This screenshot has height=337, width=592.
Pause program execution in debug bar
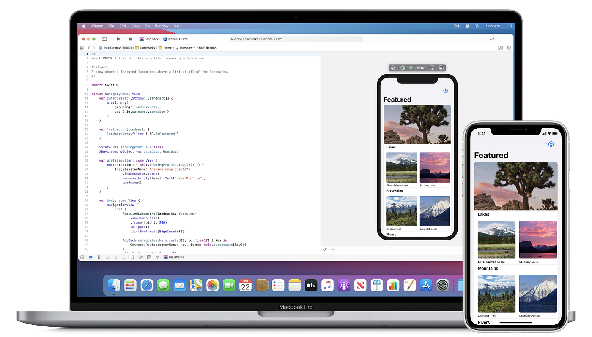(x=99, y=257)
